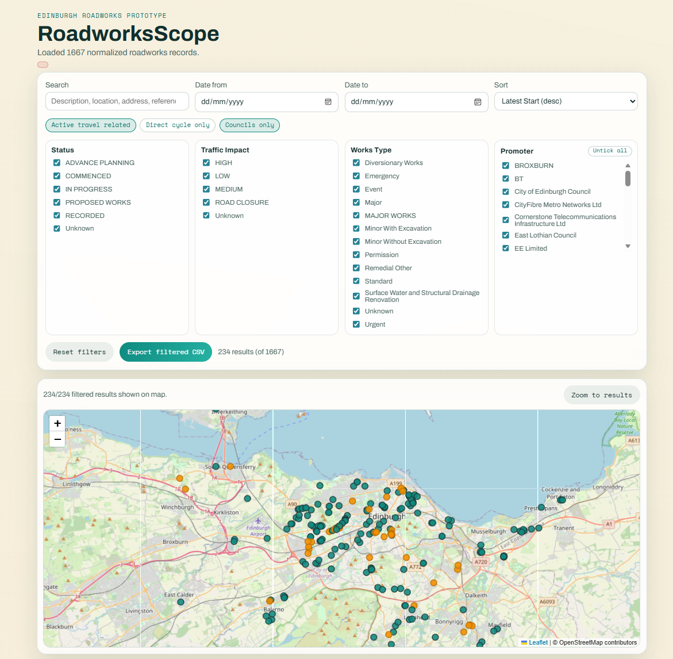Screen dimensions: 673x659
Task: Click the Untick all promoter button
Action: (609, 151)
